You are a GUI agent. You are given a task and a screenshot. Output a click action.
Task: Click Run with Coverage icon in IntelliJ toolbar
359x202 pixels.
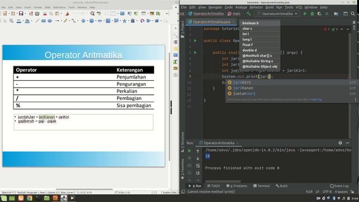pyautogui.click(x=319, y=13)
